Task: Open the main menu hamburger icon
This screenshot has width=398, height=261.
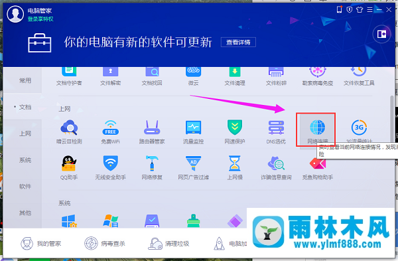Action: point(369,10)
